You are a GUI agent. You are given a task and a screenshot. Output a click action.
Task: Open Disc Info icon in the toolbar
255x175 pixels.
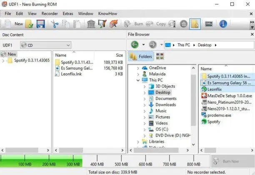coord(172,24)
